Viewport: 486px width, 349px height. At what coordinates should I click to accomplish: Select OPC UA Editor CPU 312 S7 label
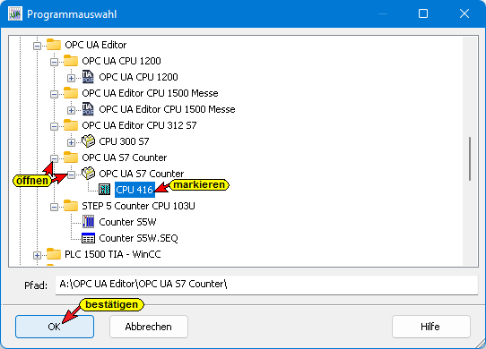pos(139,125)
